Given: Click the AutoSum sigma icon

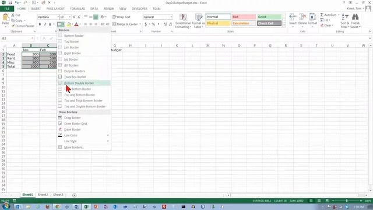Looking at the screenshot, I should coord(322,15).
